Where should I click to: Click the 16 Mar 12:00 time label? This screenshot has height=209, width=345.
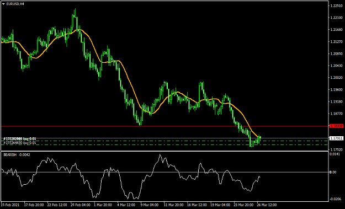pos(197,205)
